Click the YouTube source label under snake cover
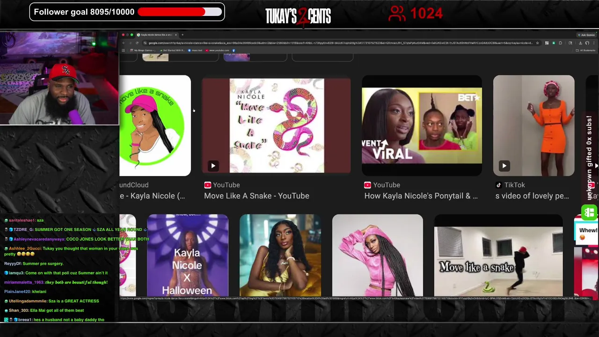This screenshot has width=599, height=337. (x=222, y=185)
